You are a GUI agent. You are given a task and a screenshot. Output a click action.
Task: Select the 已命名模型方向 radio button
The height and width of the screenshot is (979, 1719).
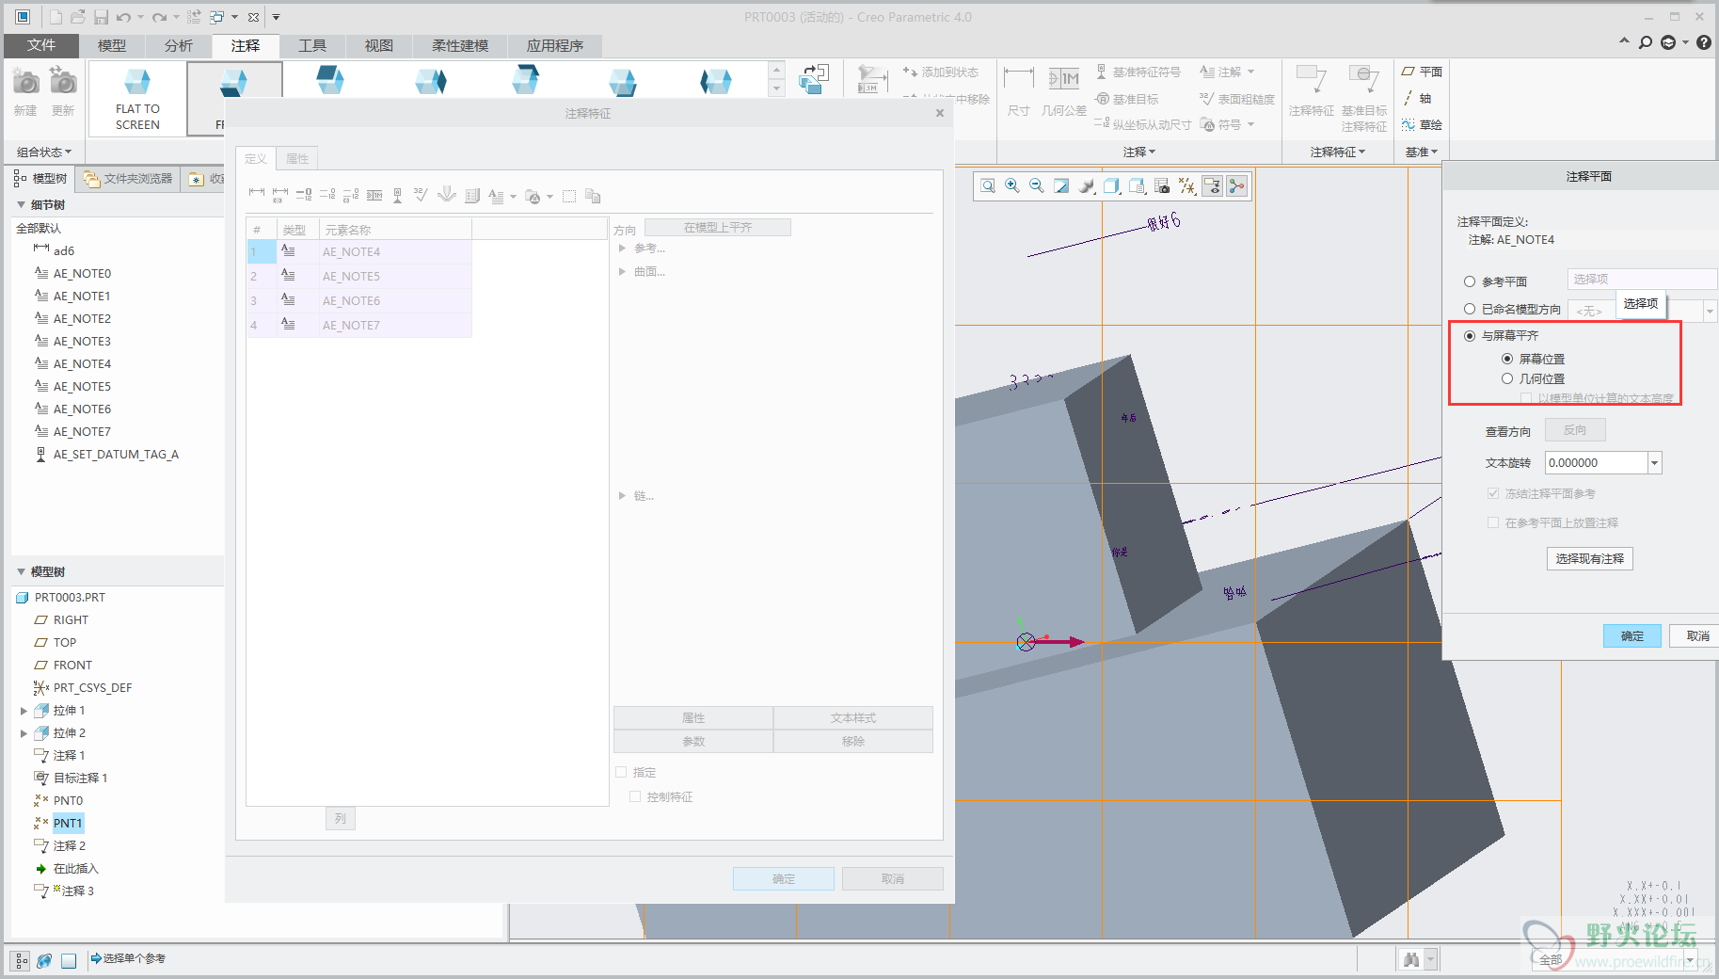coord(1470,309)
